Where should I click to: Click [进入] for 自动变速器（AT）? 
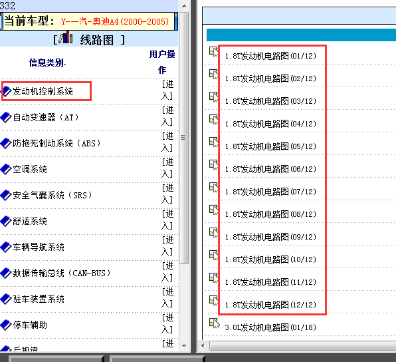pos(167,116)
